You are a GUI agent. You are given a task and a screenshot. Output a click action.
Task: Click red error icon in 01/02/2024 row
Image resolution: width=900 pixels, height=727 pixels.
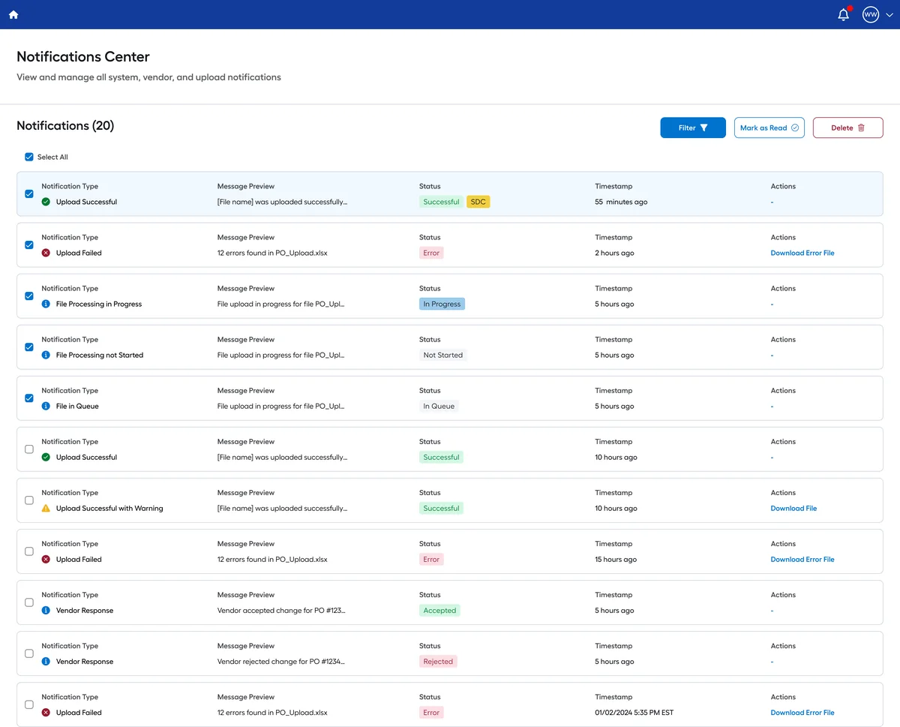(x=46, y=712)
